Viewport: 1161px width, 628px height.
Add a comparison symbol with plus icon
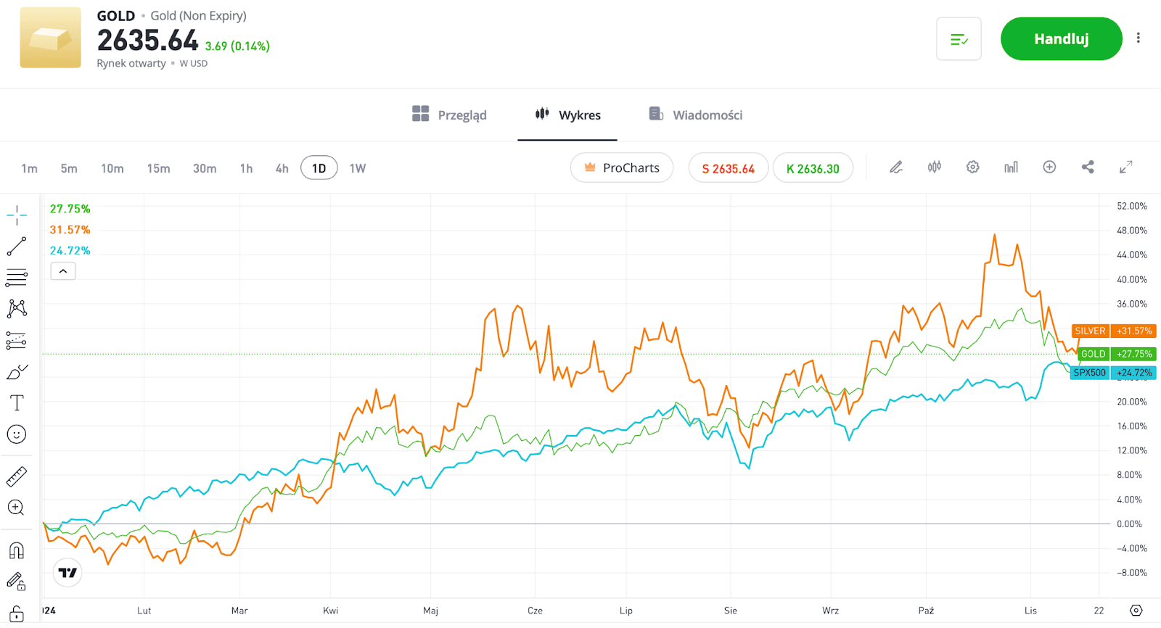[1049, 168]
